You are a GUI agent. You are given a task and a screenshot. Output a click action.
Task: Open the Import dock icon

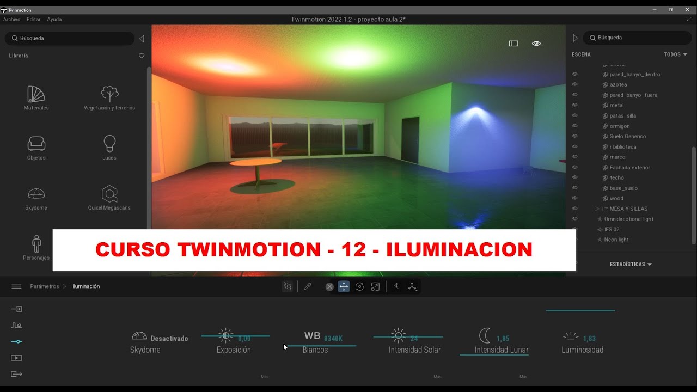(x=16, y=309)
